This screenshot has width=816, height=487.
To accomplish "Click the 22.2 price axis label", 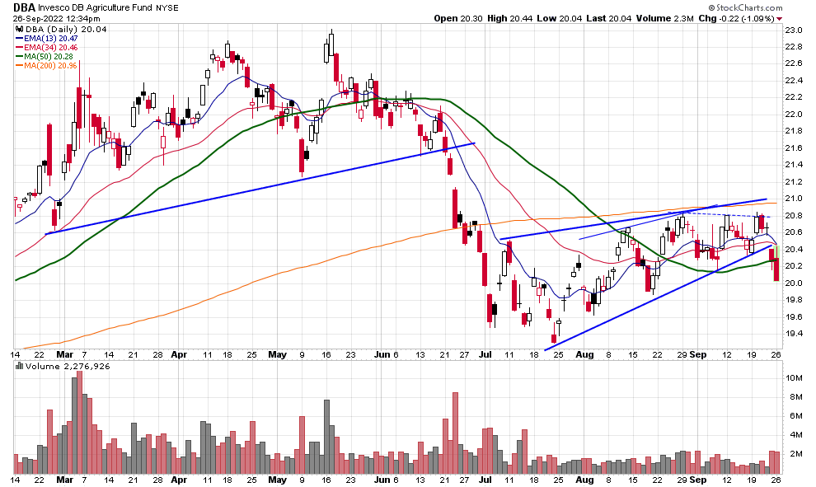I will 793,96.
